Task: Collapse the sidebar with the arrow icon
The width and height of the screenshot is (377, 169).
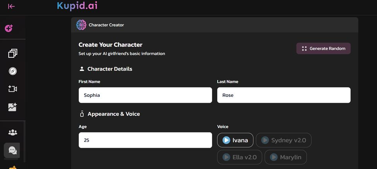Action: 12,6
